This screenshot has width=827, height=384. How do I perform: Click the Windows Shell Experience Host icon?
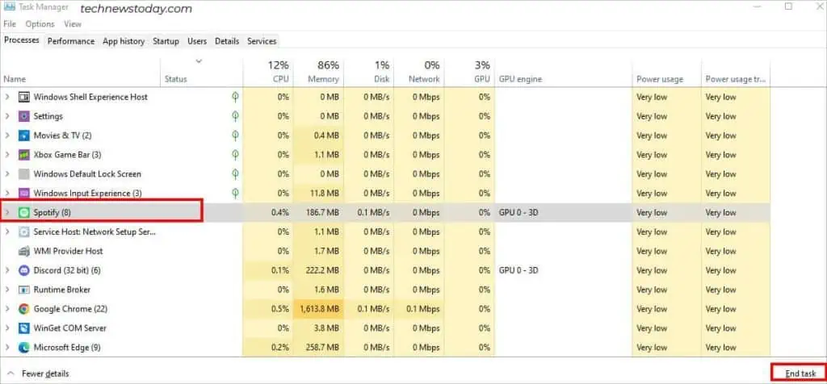(23, 97)
